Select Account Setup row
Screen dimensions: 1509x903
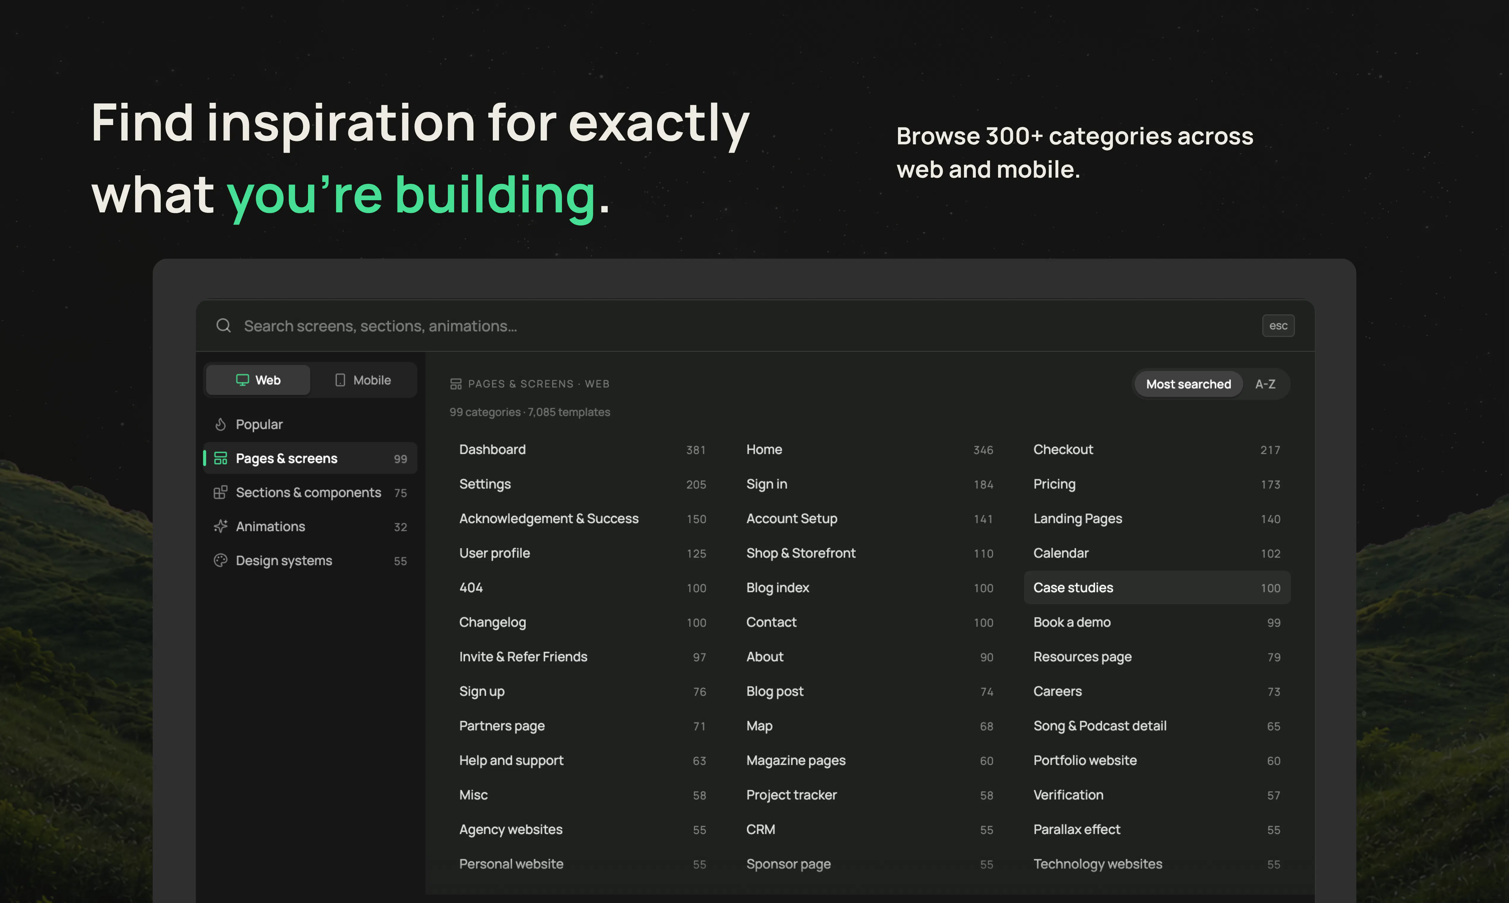pyautogui.click(x=869, y=518)
